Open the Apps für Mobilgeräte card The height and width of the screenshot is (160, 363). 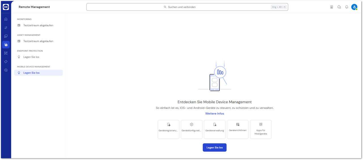(261, 129)
